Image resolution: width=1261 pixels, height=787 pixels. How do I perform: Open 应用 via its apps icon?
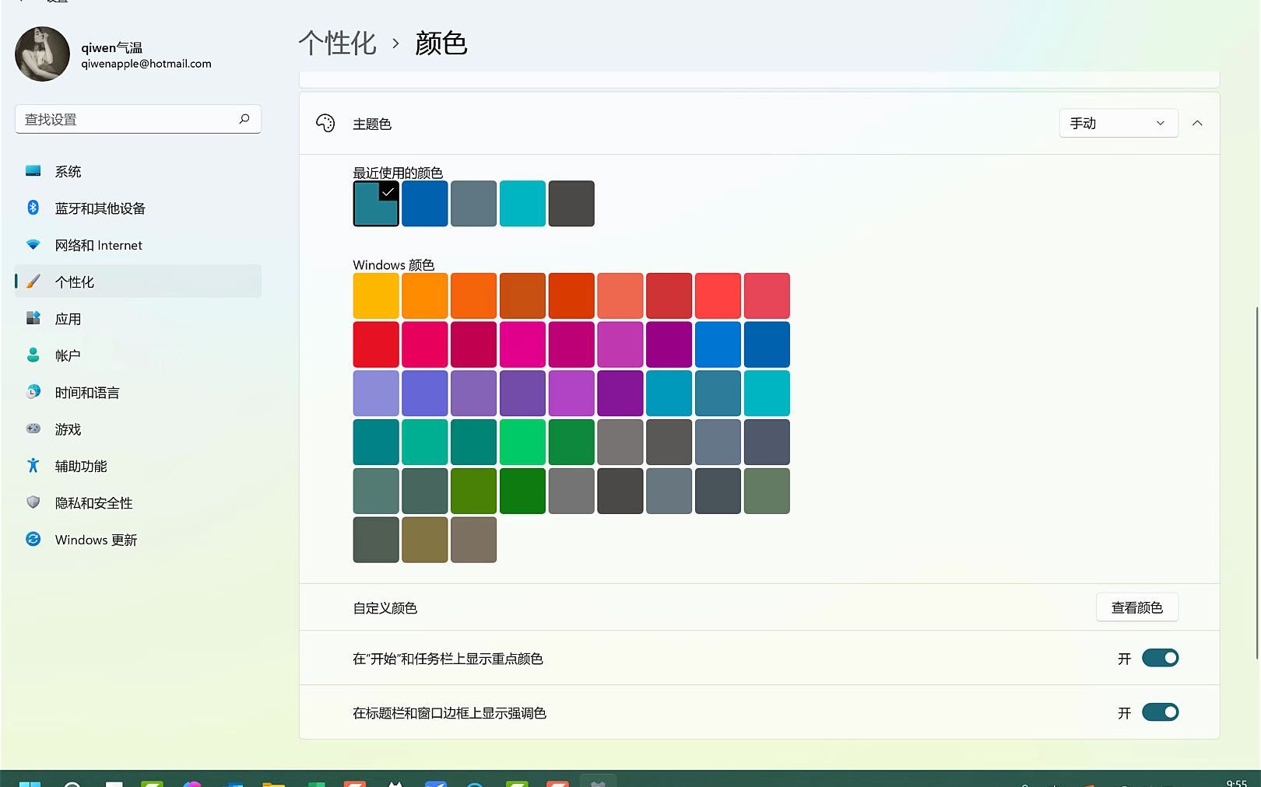[33, 318]
